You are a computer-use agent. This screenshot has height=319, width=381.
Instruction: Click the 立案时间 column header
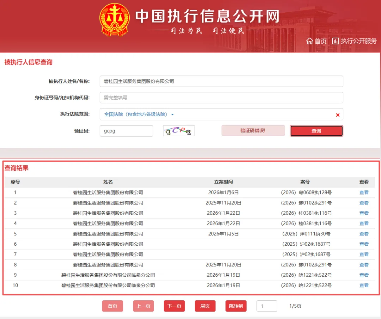[x=224, y=182]
